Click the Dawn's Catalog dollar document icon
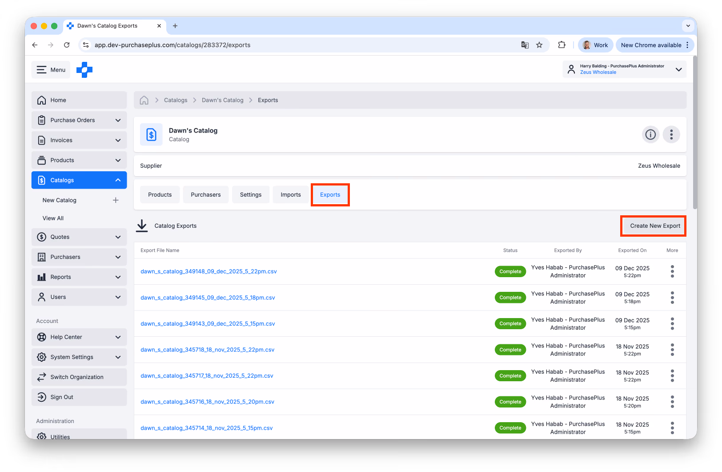 click(151, 134)
